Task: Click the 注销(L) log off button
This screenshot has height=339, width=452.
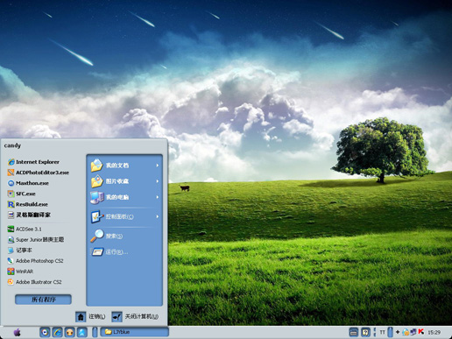Action: tap(90, 316)
